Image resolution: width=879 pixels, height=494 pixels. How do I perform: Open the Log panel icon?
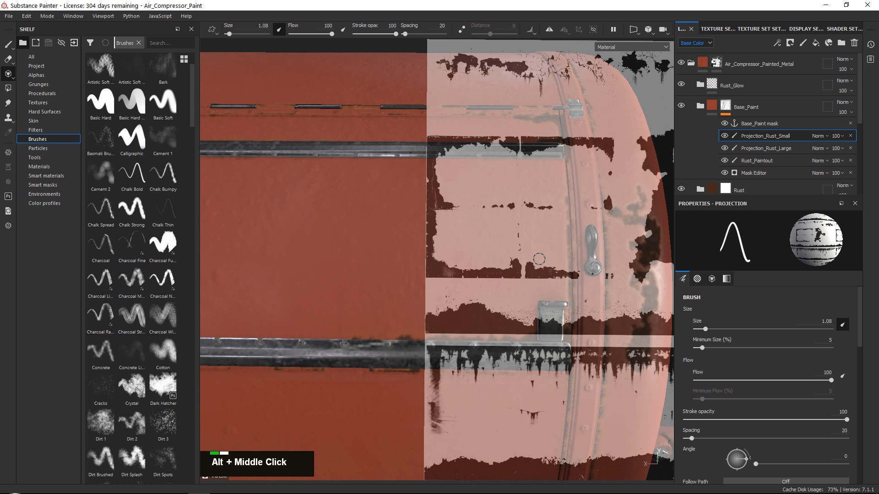(x=871, y=59)
